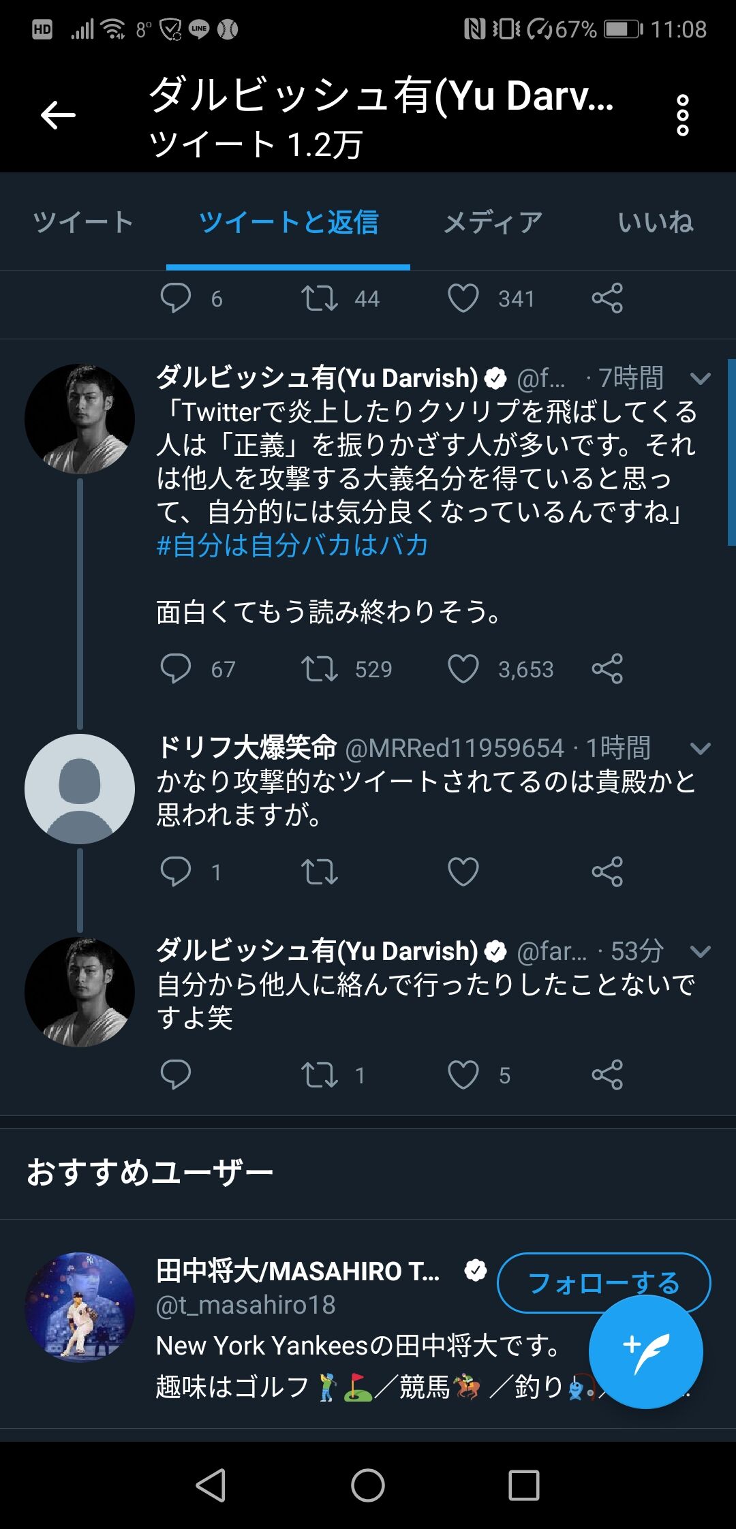The image size is (736, 1529).
Task: Like the tweet with 3,653 likes
Action: click(x=463, y=668)
